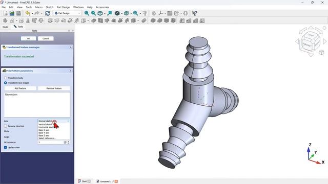This screenshot has height=184, width=328.
Task: Choose Base Z axis option
Action: [54, 135]
